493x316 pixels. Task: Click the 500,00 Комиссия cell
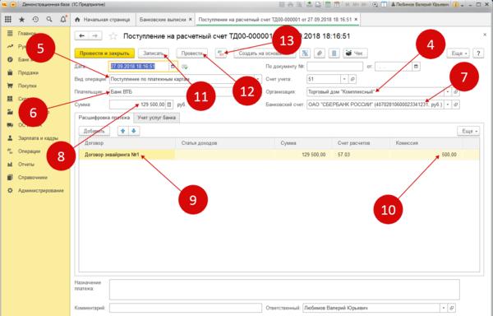coord(426,155)
